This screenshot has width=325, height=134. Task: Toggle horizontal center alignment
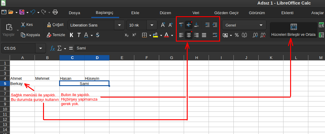pos(189,35)
